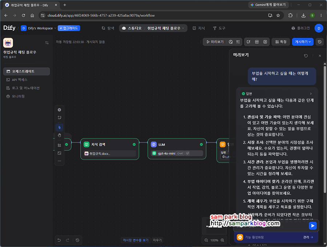Image resolution: width=327 pixels, height=247 pixels.
Task: Open the global variable {x} icon
Action: pos(265,42)
